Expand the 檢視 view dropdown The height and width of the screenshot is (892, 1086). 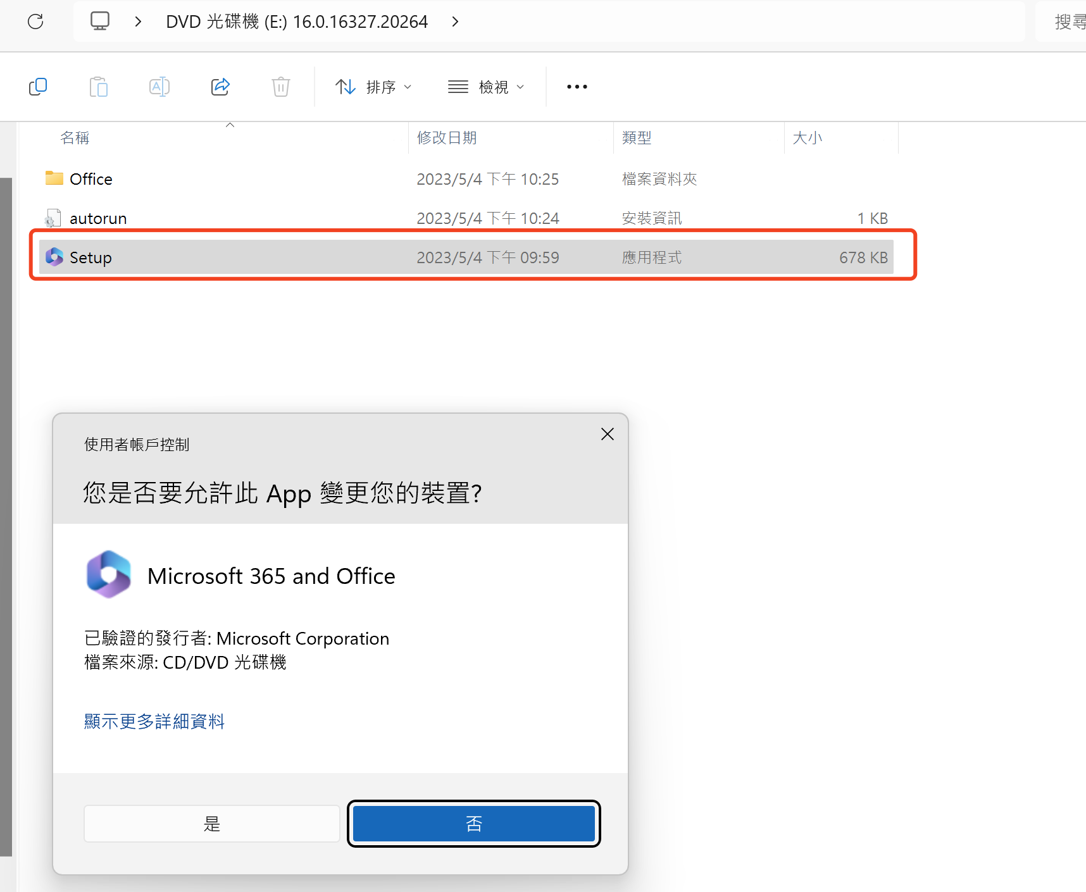(486, 87)
